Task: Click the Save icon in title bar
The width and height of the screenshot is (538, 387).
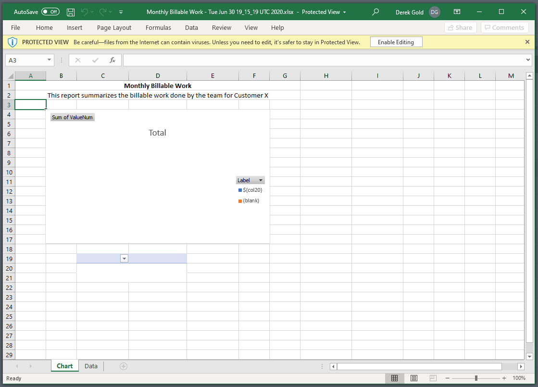Action: (71, 12)
